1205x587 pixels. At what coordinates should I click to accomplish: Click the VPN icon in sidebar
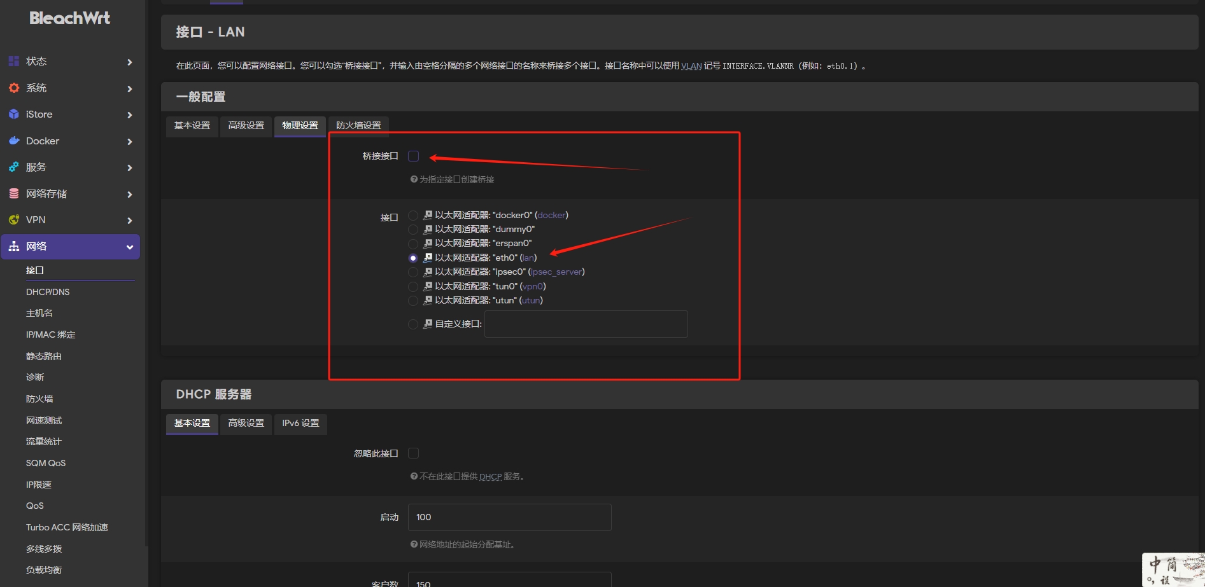pyautogui.click(x=13, y=220)
